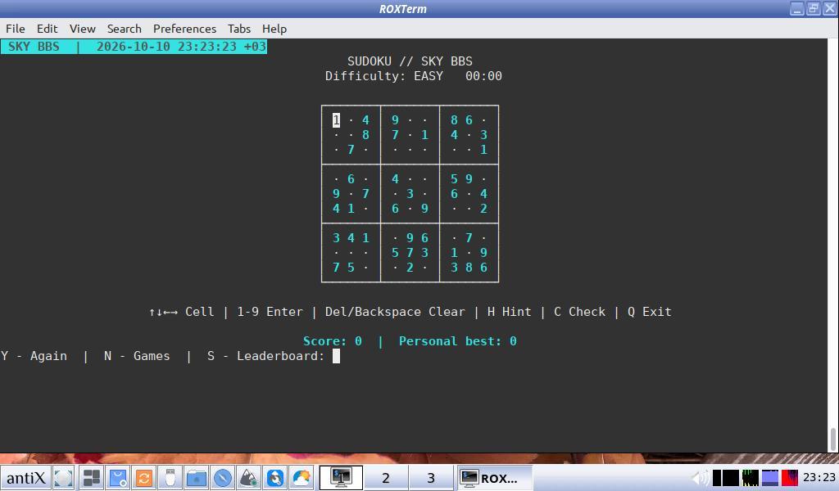The height and width of the screenshot is (491, 839).
Task: Click the highlighted 1 cell in Sudoku grid
Action: [x=336, y=120]
